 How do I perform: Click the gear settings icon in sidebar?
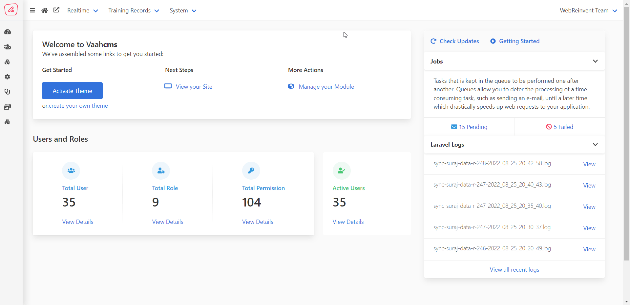8,77
